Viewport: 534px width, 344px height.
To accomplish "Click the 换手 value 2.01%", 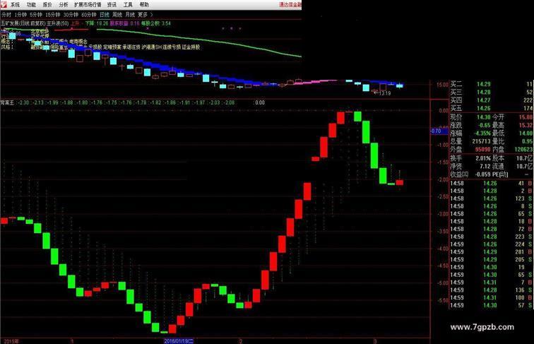I will [483, 158].
